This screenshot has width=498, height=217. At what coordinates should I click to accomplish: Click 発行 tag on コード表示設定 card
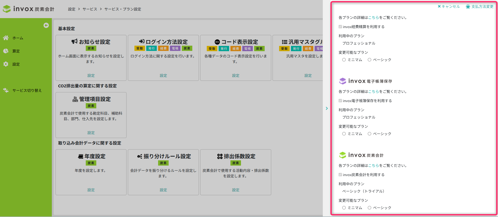point(224,49)
